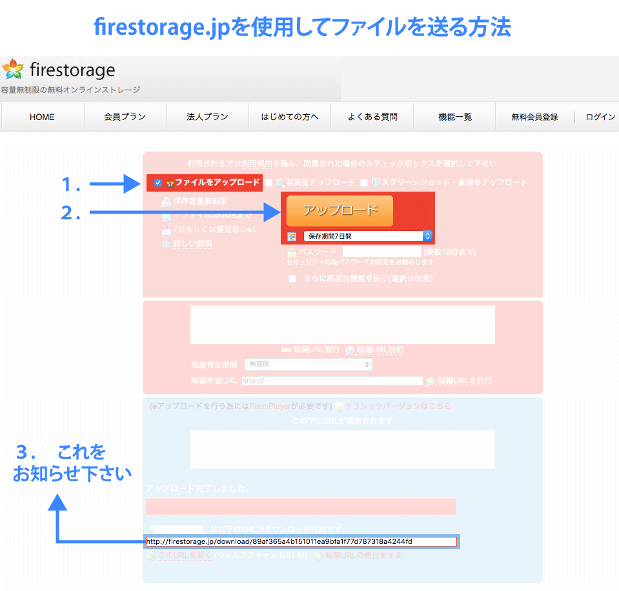Click the question mark icon beside 短縮URL説明
Viewport: 619px width, 591px height.
click(x=350, y=350)
